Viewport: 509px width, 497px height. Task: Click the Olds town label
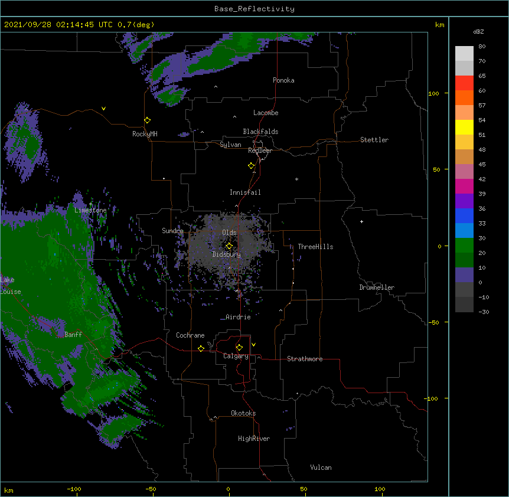[229, 233]
